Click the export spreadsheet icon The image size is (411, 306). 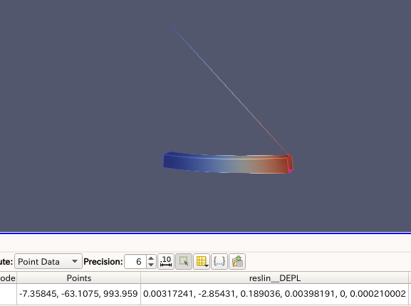(x=237, y=261)
